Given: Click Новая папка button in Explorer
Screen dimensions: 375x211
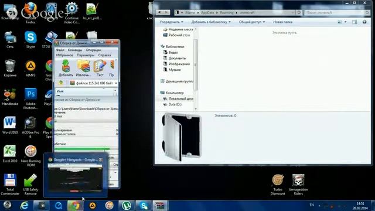Looking at the screenshot, I should tap(282, 22).
